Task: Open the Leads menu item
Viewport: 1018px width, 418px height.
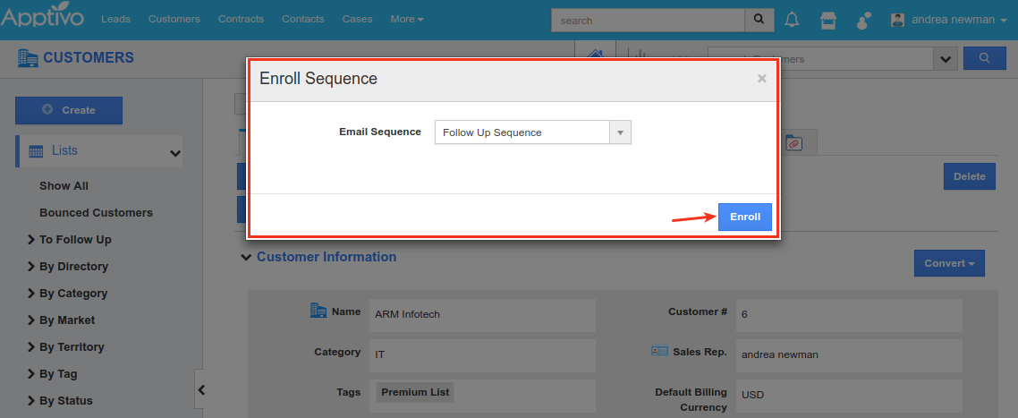Action: point(115,20)
